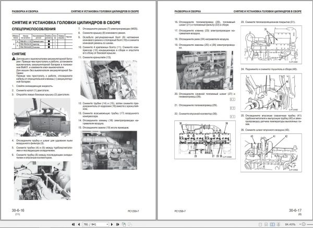Click the reference box beside step 22
Viewport: 313px width, 228px height.
(x=233, y=117)
